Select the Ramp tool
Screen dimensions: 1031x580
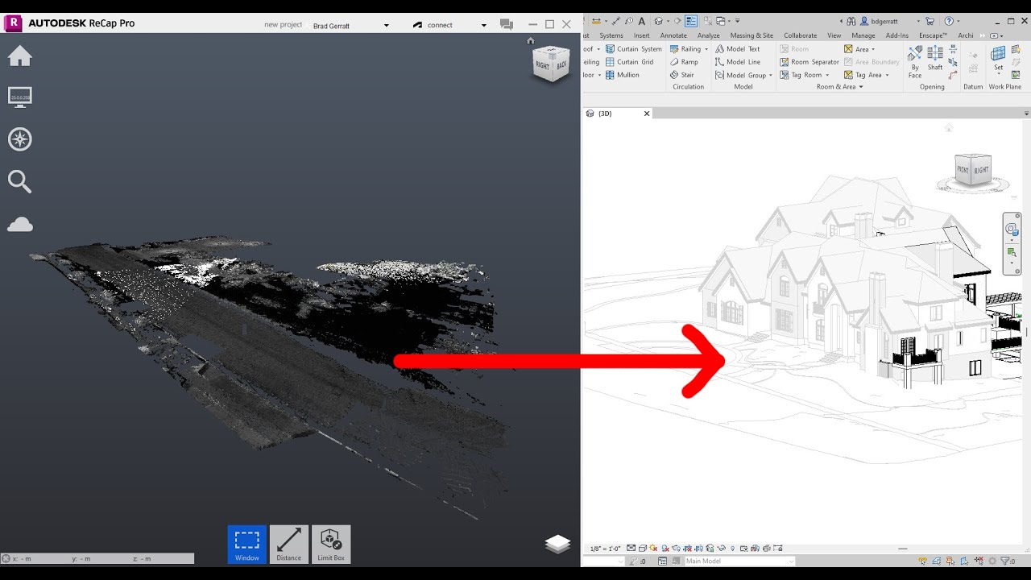coord(684,62)
